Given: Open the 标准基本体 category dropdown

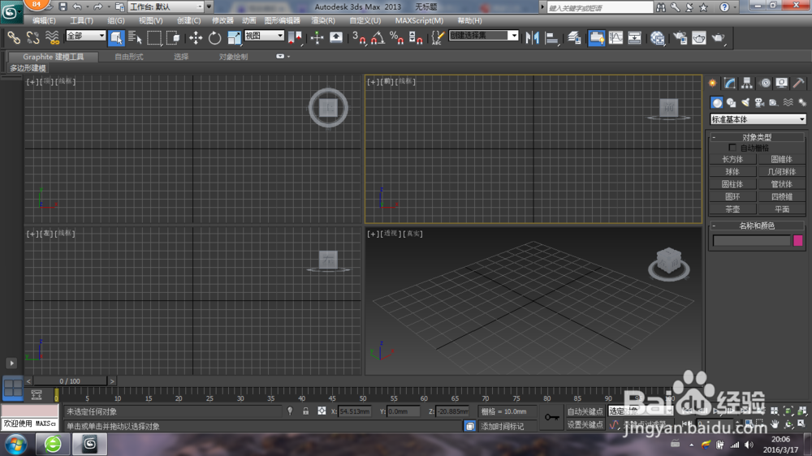Looking at the screenshot, I should (758, 119).
